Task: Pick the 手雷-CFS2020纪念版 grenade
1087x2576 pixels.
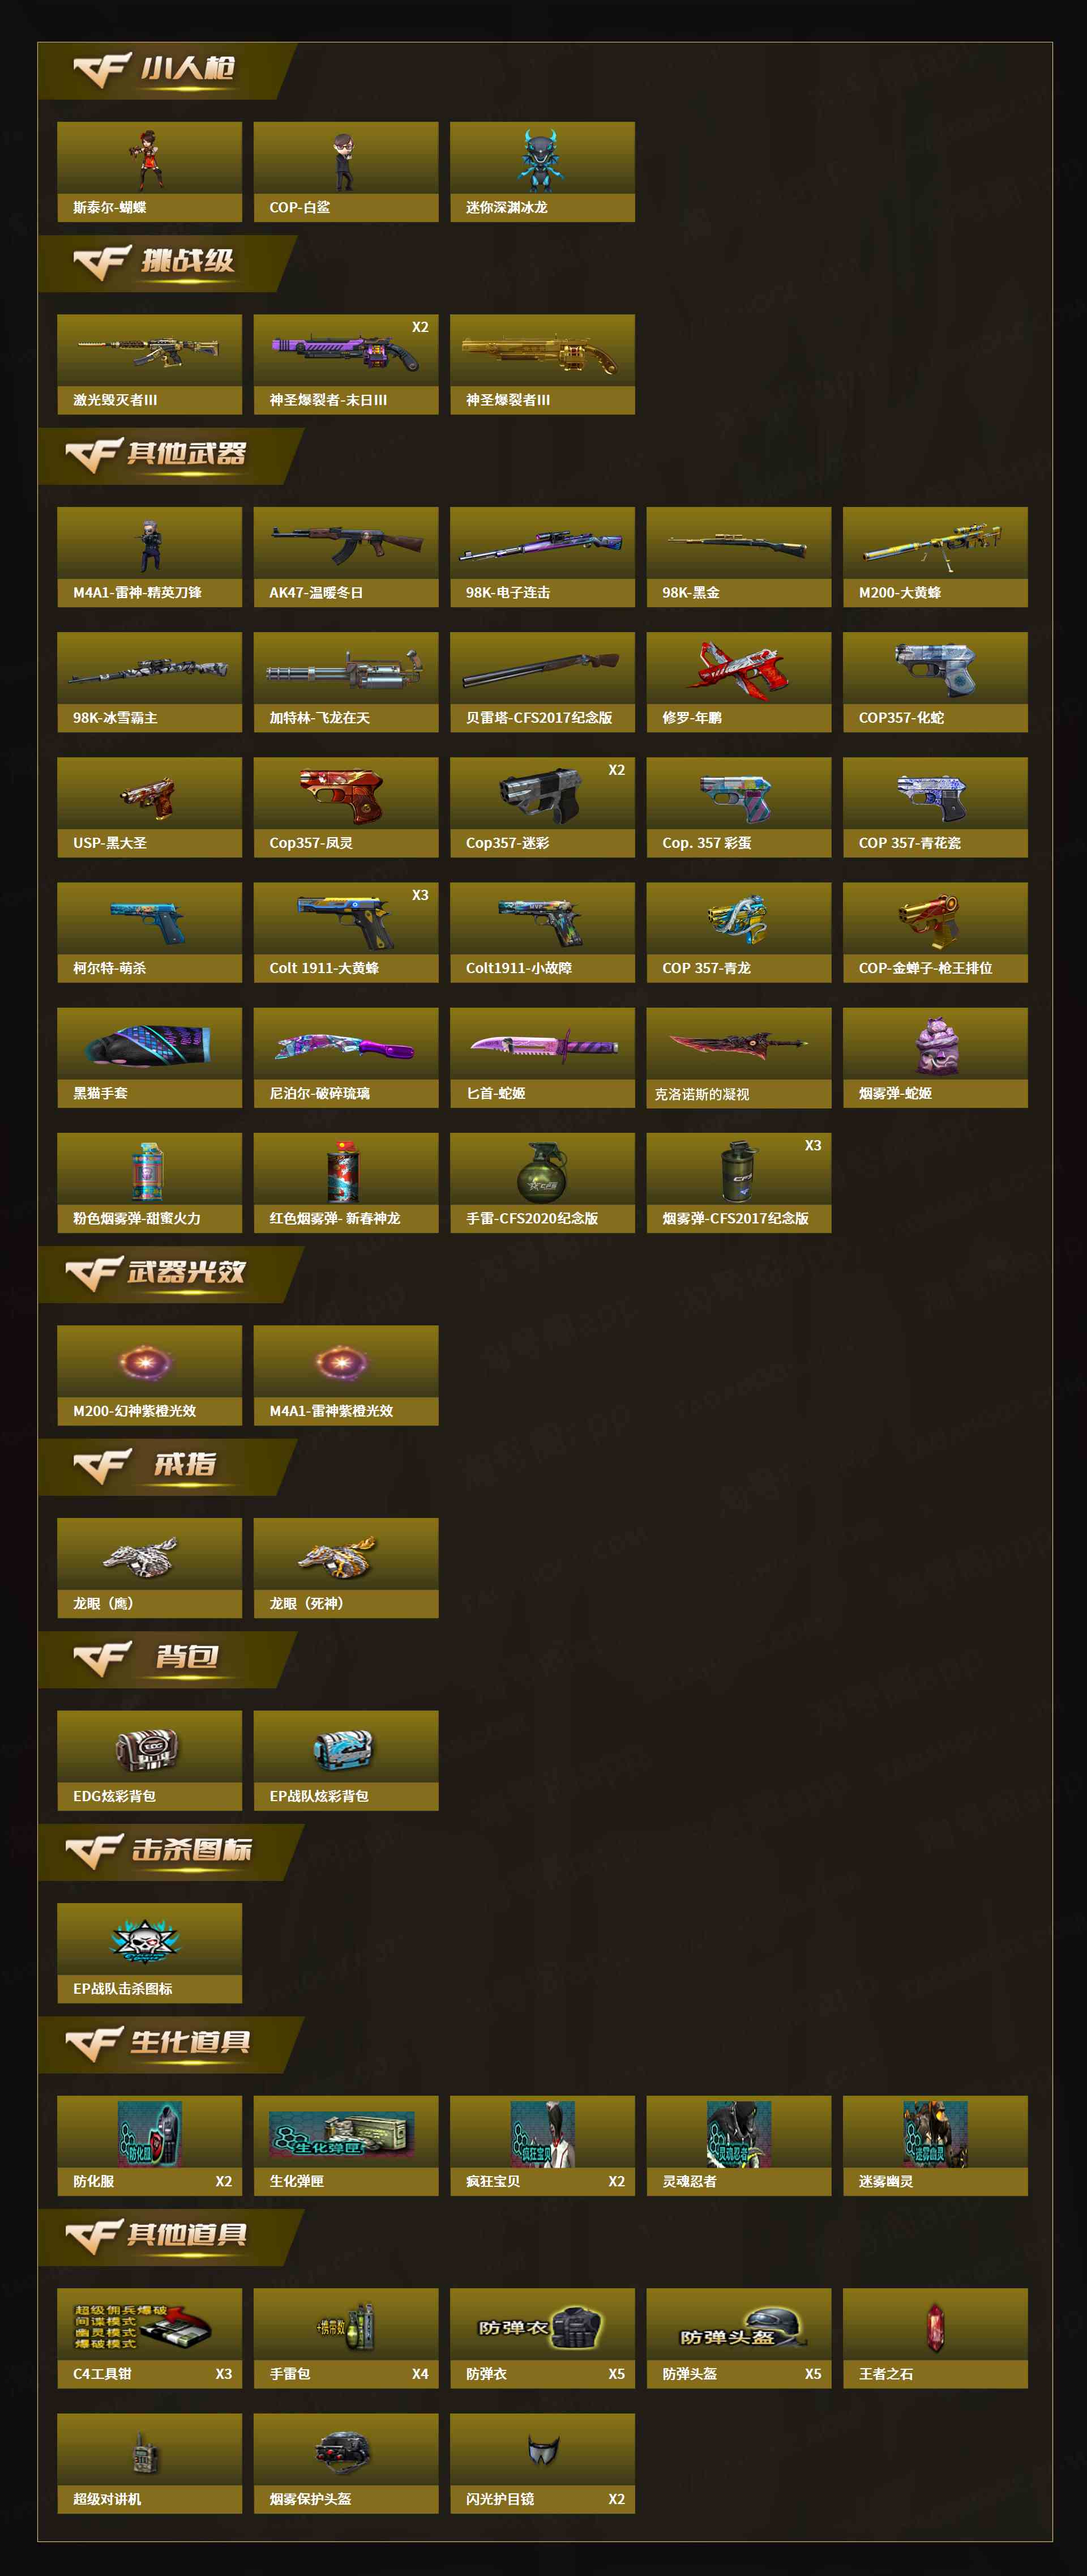Action: [542, 1182]
